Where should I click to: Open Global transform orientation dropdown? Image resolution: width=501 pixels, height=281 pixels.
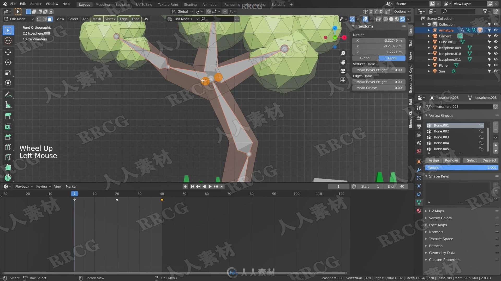tap(182, 12)
